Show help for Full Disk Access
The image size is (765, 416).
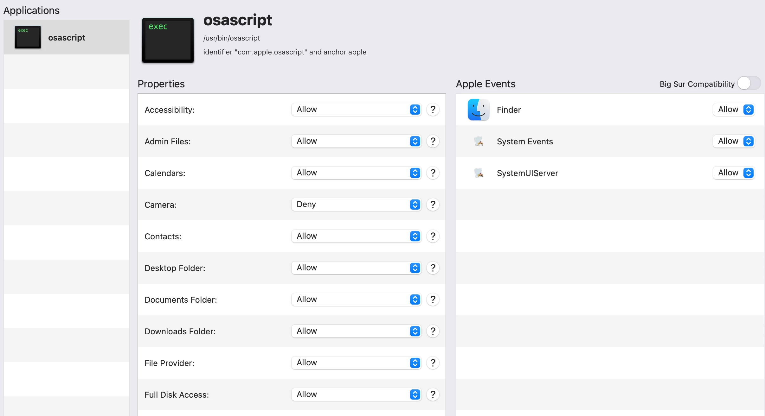[433, 394]
